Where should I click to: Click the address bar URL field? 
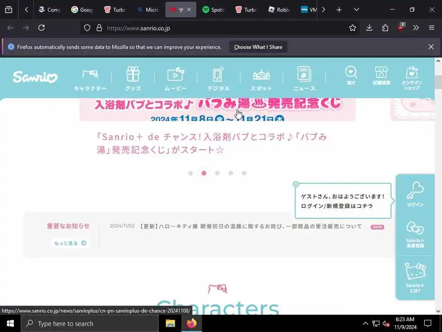pos(220,28)
